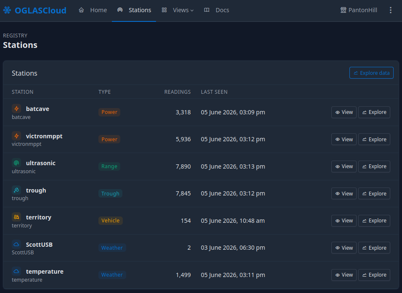
Task: Explore the trough station data
Action: (374, 193)
